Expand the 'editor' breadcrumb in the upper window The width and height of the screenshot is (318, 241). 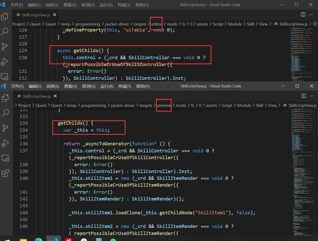click(156, 24)
